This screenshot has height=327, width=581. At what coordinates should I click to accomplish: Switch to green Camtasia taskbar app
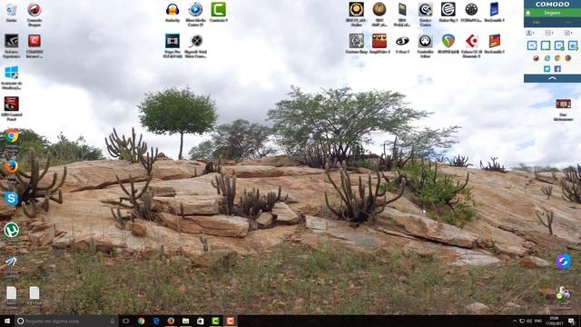point(215,321)
